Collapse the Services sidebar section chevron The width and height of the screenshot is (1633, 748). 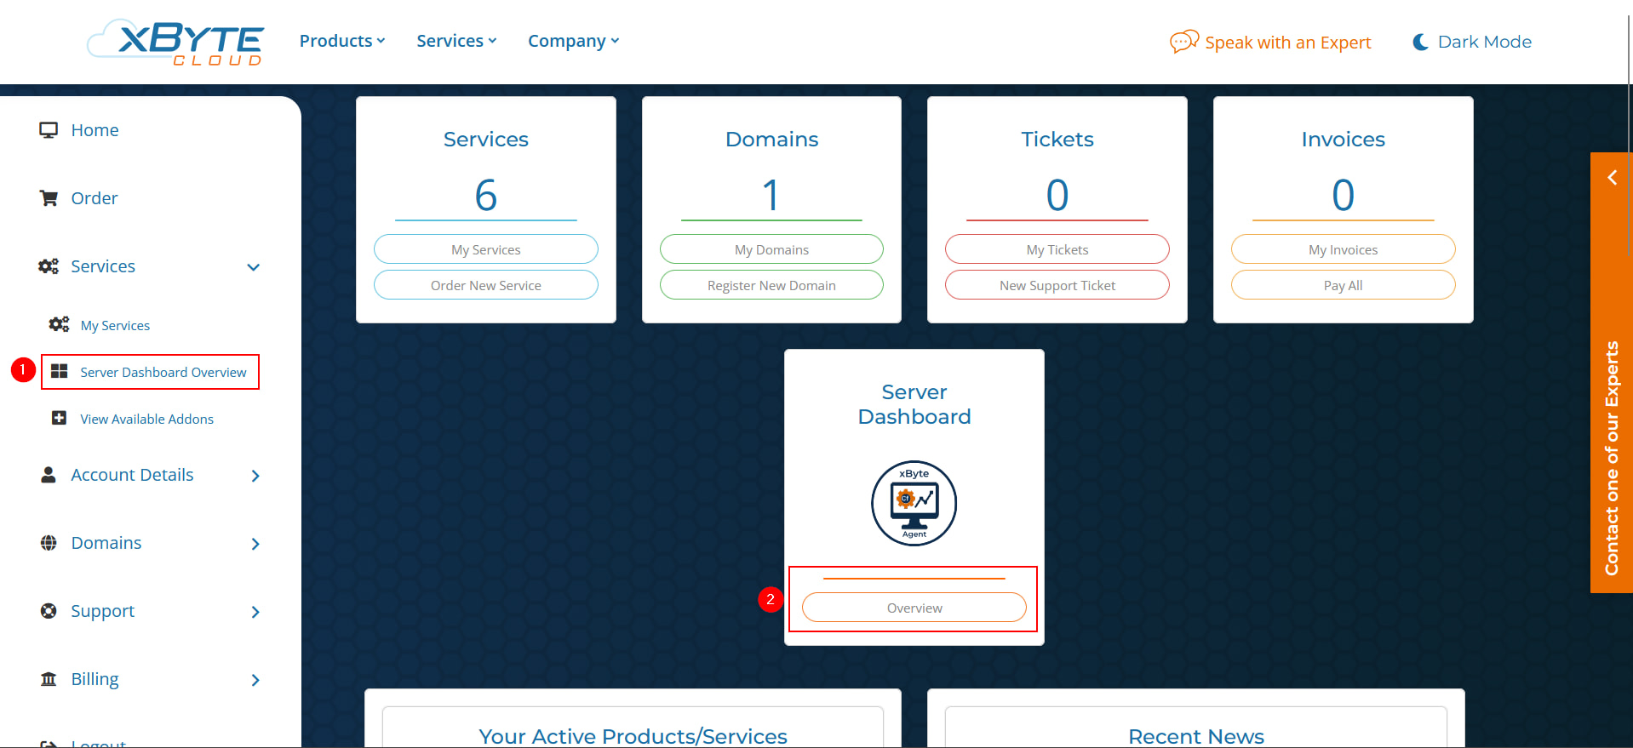(253, 267)
